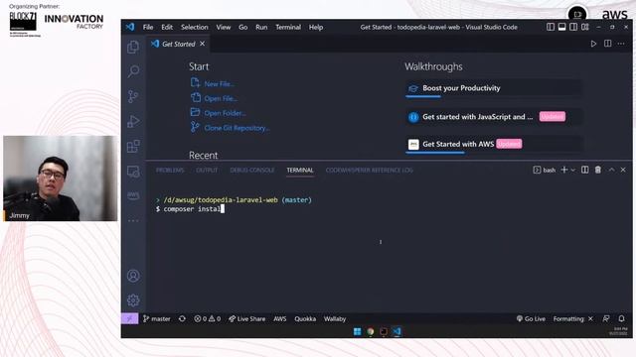The width and height of the screenshot is (636, 357).
Task: Switch to the Problems panel tab
Action: coord(170,170)
